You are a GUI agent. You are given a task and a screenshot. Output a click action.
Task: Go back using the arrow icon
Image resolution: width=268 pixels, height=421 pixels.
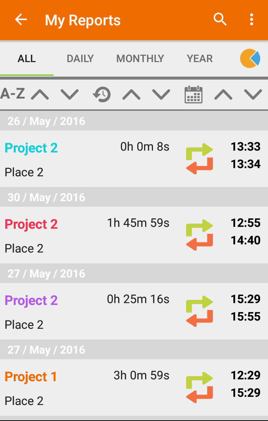(21, 20)
